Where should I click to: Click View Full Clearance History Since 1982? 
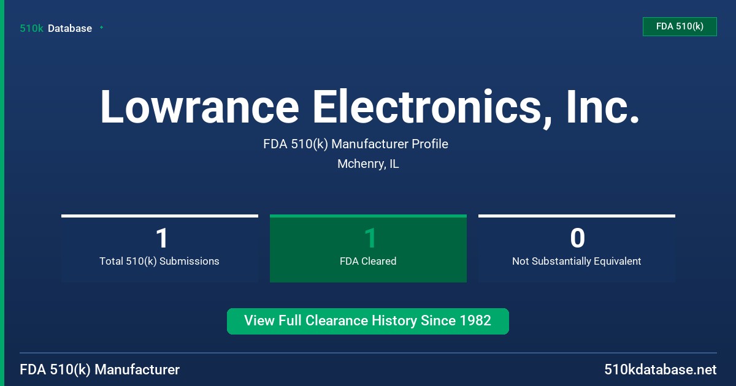(x=368, y=321)
